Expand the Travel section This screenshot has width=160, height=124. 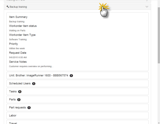77,122
